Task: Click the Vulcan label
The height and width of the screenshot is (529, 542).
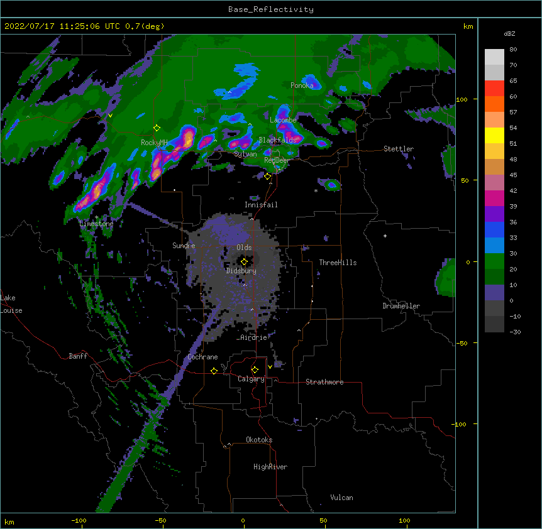Action: click(341, 498)
